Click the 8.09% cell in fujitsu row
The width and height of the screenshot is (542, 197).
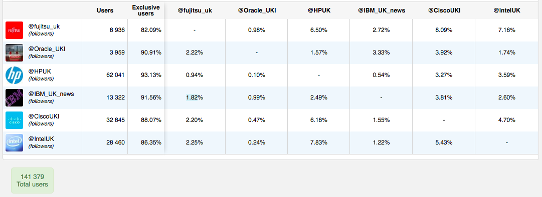pyautogui.click(x=444, y=30)
